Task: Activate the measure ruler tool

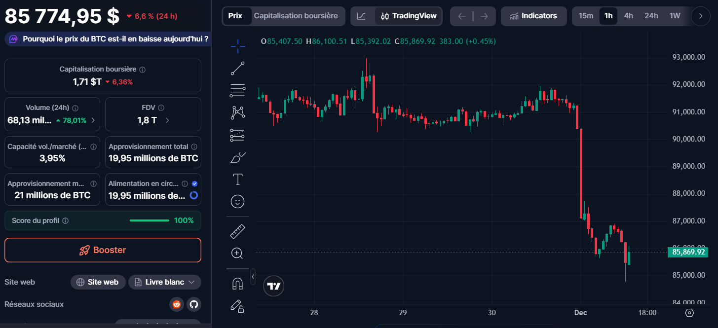Action: [x=237, y=231]
